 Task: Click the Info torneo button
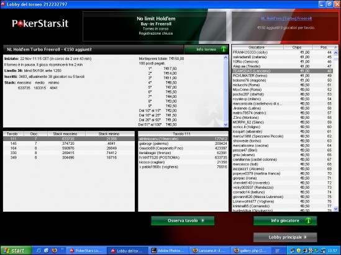tap(206, 50)
